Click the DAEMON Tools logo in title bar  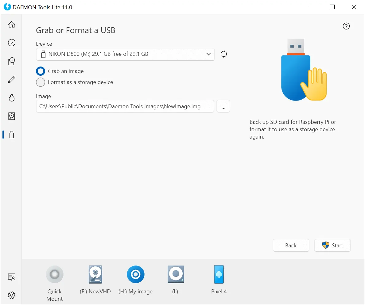click(7, 7)
